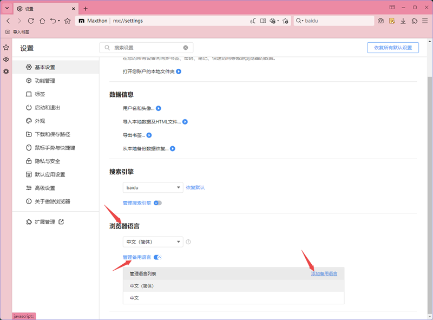Screen dimensions: 433x320
Task: Select 基本设置 in settings menu
Action: click(56, 67)
